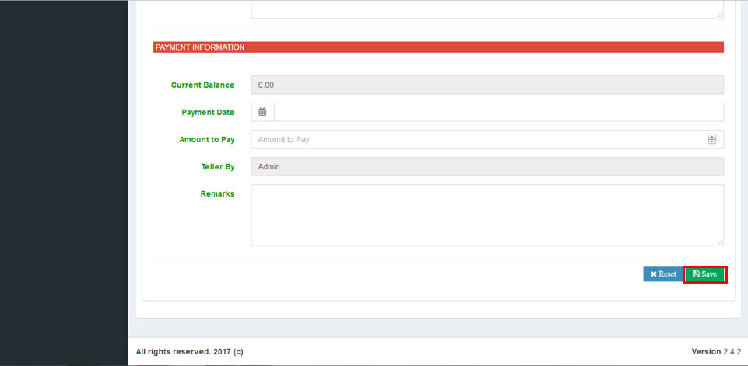Click the Current Balance label
748x366 pixels.
pyautogui.click(x=202, y=85)
